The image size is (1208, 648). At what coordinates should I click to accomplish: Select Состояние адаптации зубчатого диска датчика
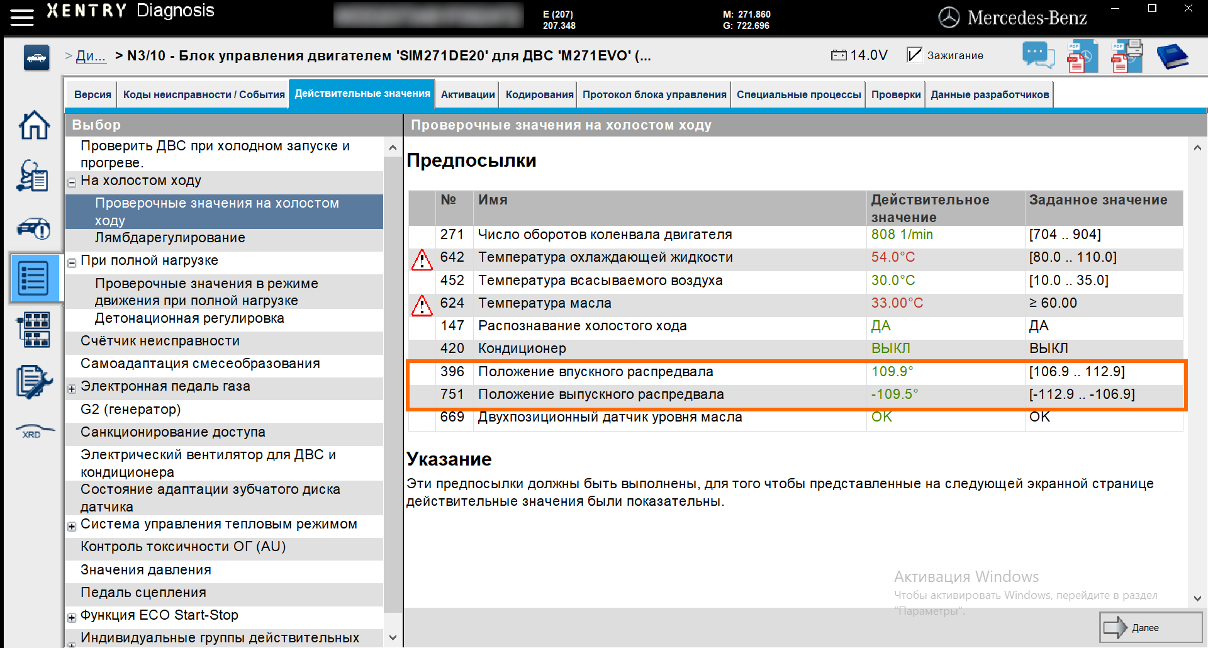pyautogui.click(x=224, y=498)
